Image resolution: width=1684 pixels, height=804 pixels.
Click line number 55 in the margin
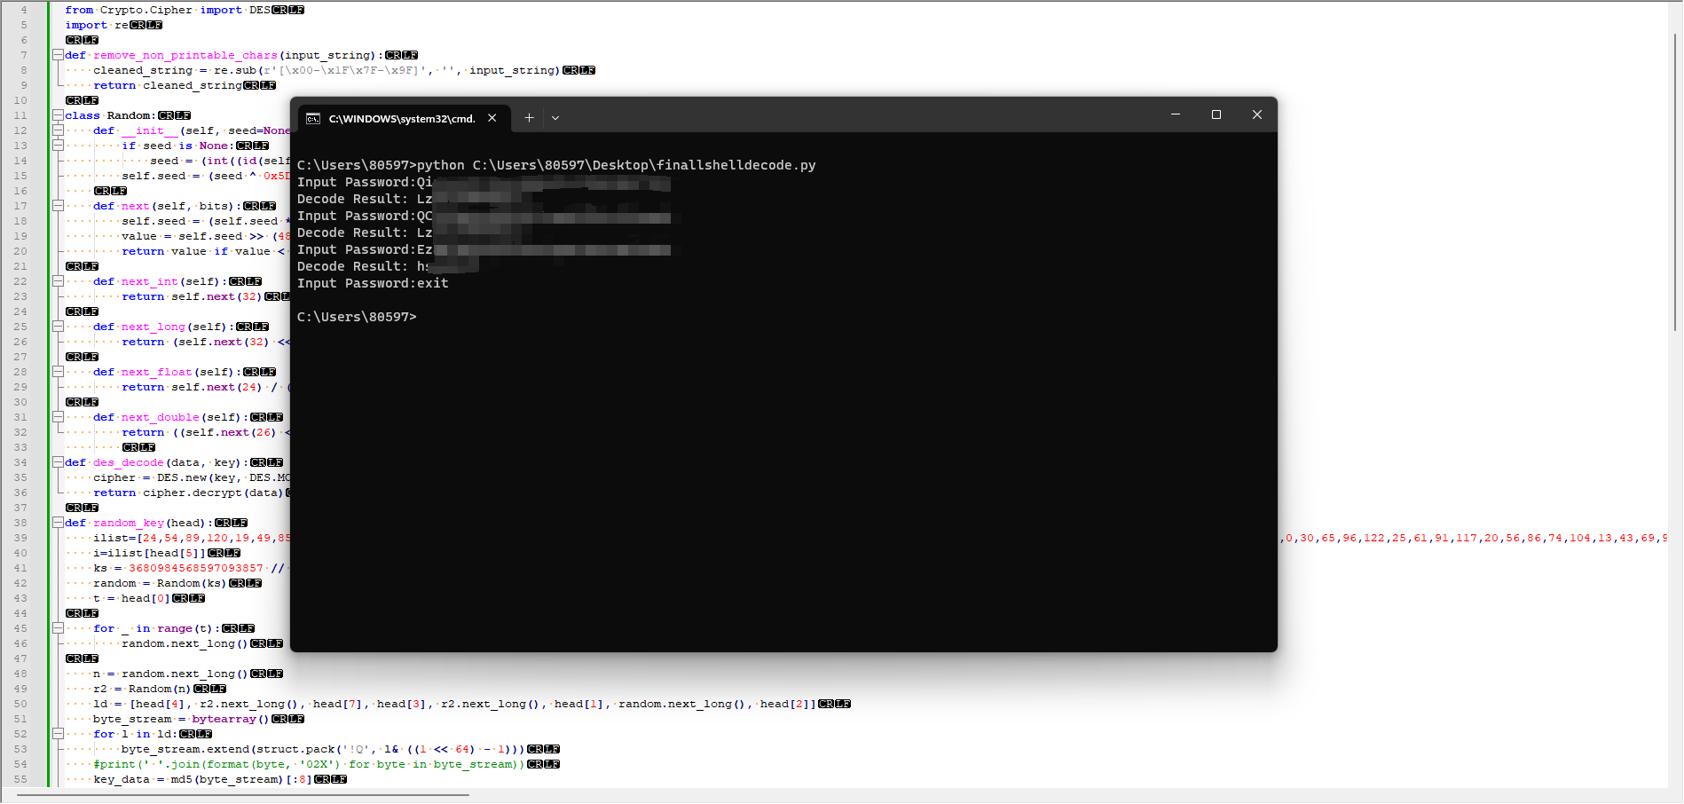pos(20,779)
